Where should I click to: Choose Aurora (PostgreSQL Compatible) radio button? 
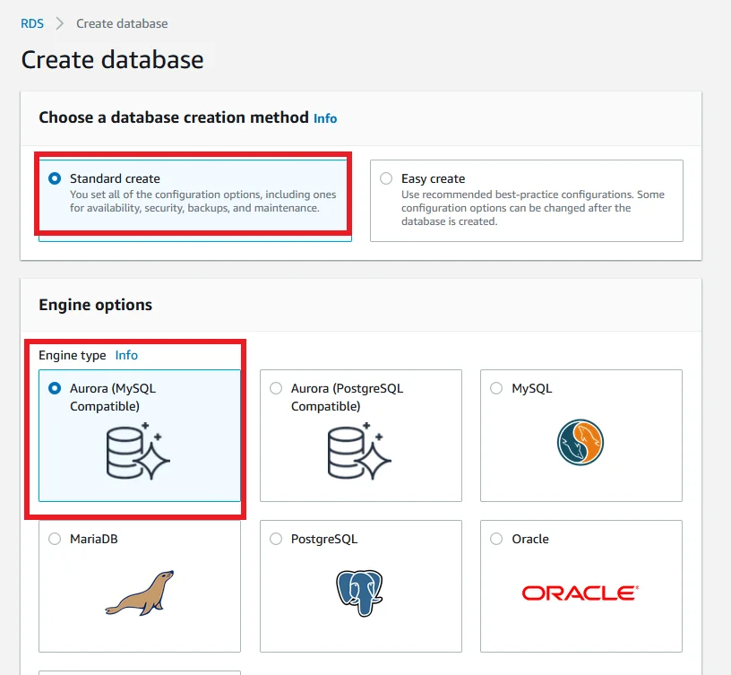pos(276,388)
